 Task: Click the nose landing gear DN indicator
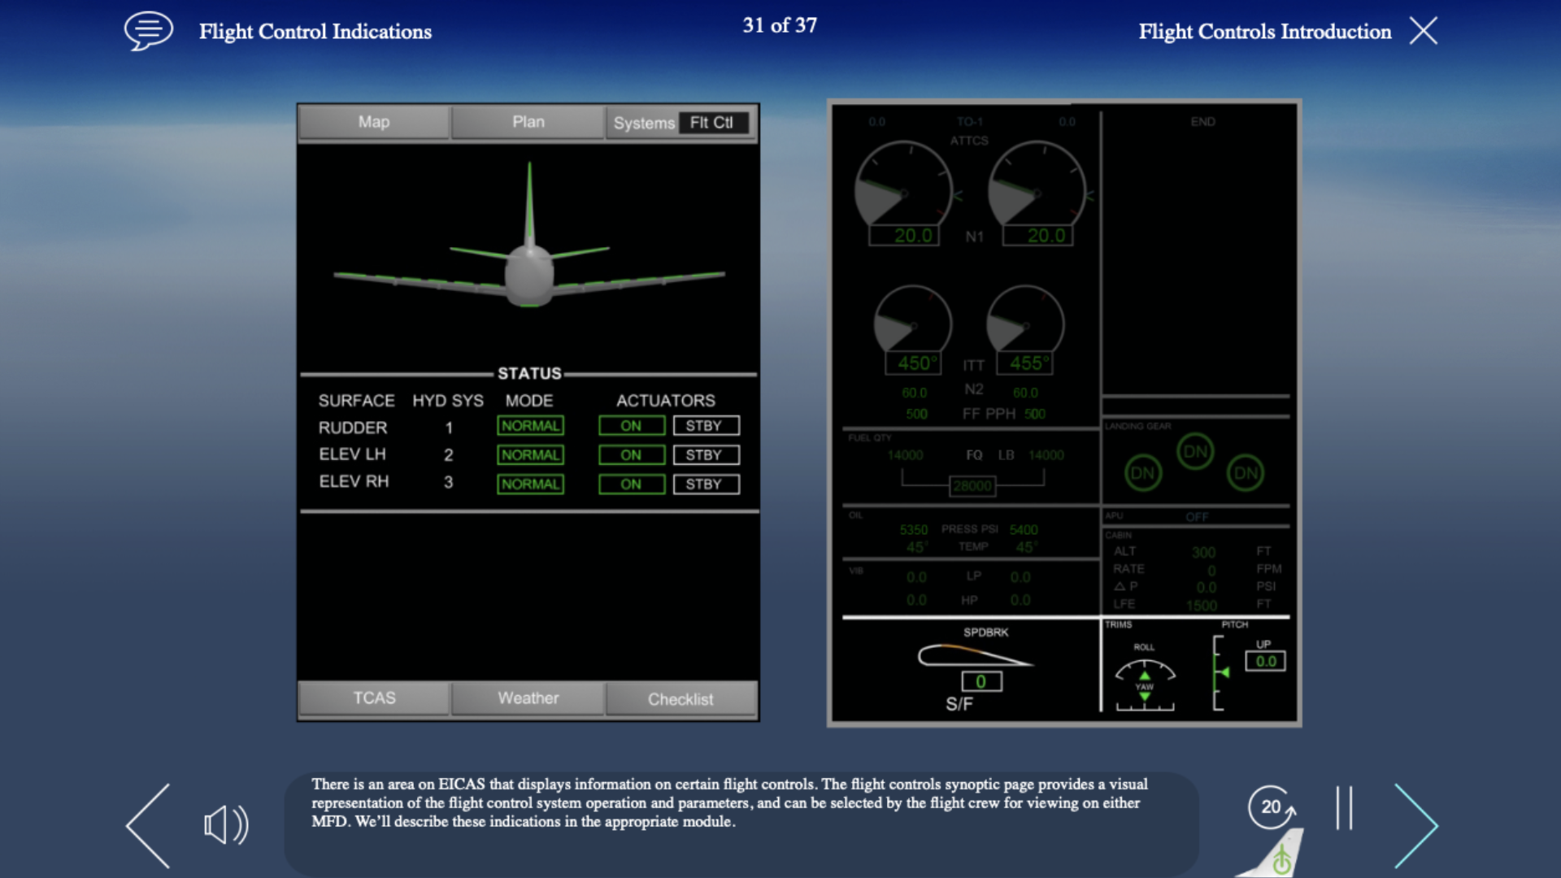pos(1195,451)
